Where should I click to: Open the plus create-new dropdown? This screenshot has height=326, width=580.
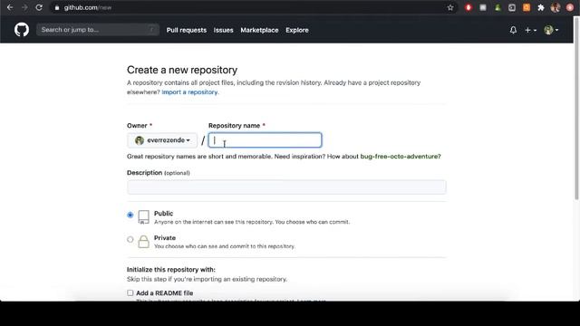pyautogui.click(x=530, y=30)
